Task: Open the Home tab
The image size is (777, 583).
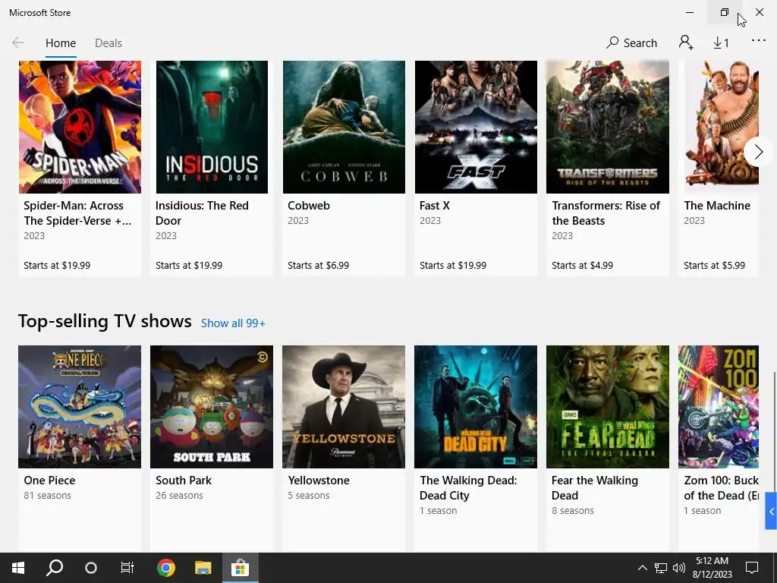Action: pos(61,43)
